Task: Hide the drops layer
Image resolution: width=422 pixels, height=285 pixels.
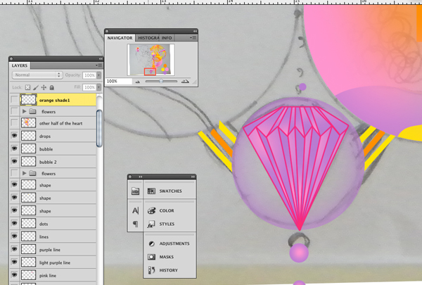Action: pos(15,135)
